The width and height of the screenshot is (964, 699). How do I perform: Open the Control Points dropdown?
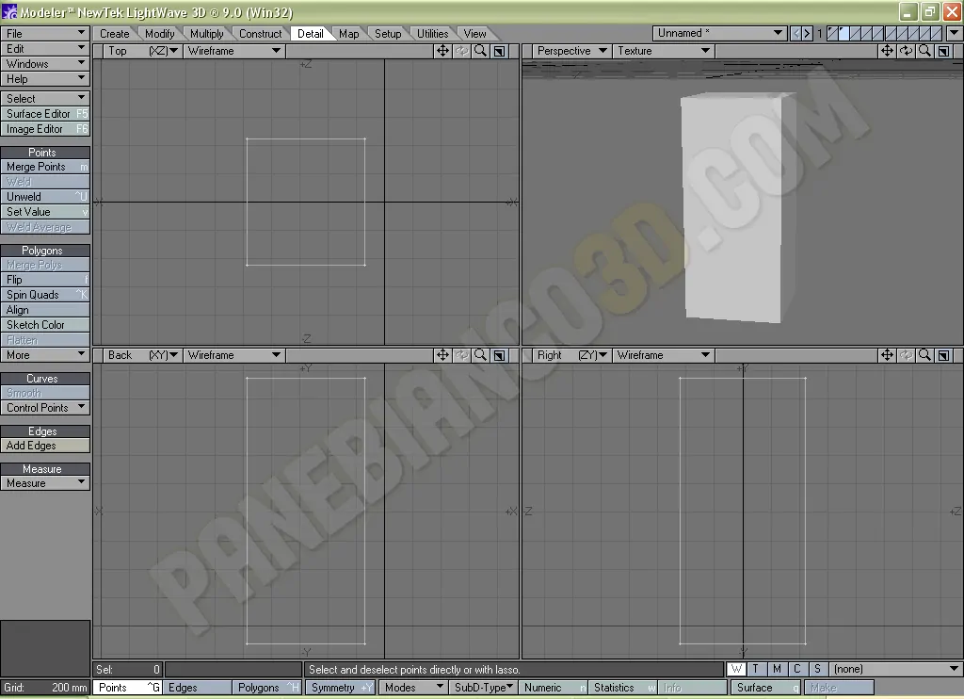point(45,407)
